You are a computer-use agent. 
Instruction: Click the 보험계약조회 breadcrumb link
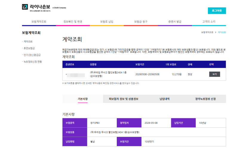pyautogui.click(x=207, y=32)
